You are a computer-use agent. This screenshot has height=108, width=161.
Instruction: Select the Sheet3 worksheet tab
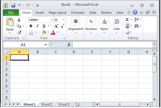point(64,104)
